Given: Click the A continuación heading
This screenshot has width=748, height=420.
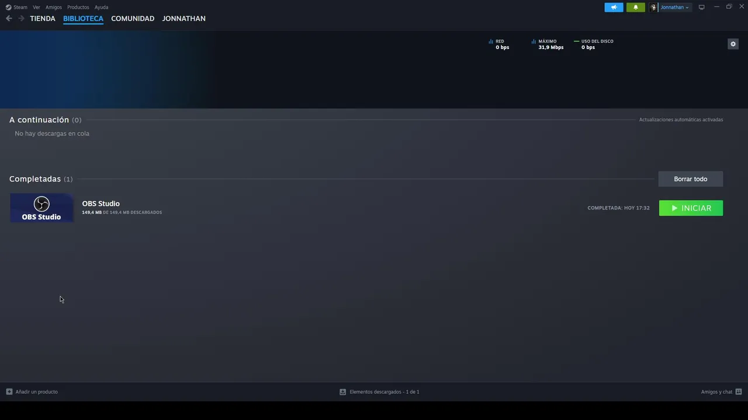Looking at the screenshot, I should [39, 120].
